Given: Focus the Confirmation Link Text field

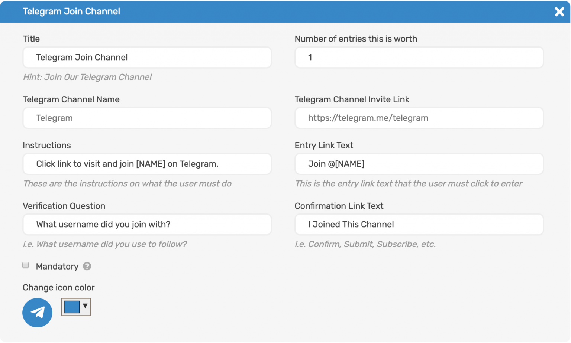Looking at the screenshot, I should [419, 224].
